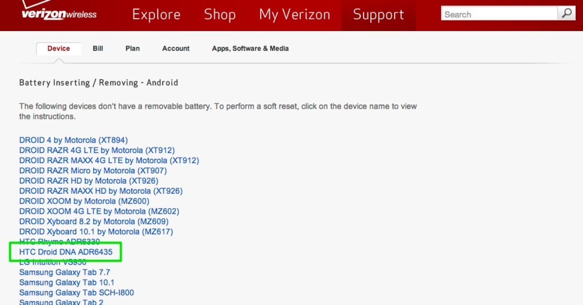Open DROID XOOM 4G LTE (MZ602) link
Screen dimensions: 583x305
pyautogui.click(x=99, y=211)
